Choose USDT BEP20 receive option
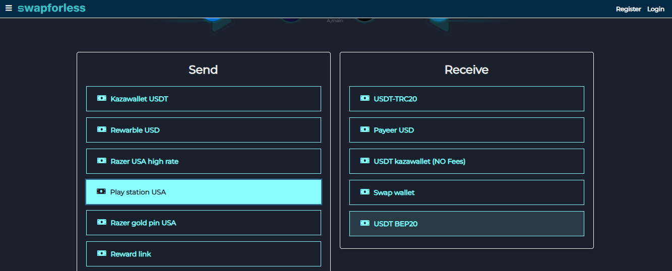This screenshot has width=672, height=271. pyautogui.click(x=467, y=224)
